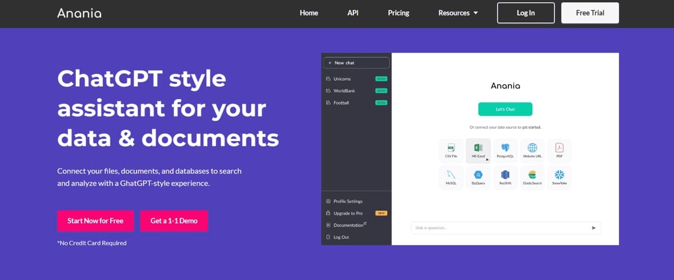Click the logout icon next to Log Out

point(328,237)
